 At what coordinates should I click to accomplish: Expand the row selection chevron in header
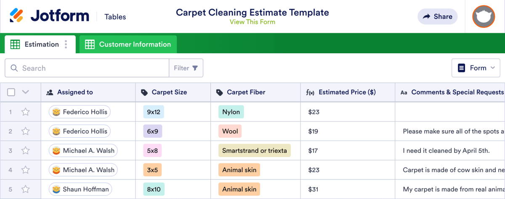point(25,92)
